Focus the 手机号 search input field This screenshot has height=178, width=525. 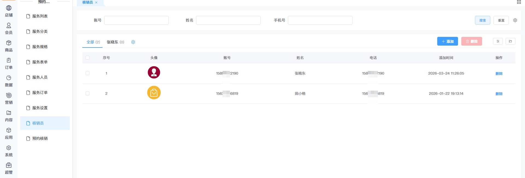click(320, 20)
